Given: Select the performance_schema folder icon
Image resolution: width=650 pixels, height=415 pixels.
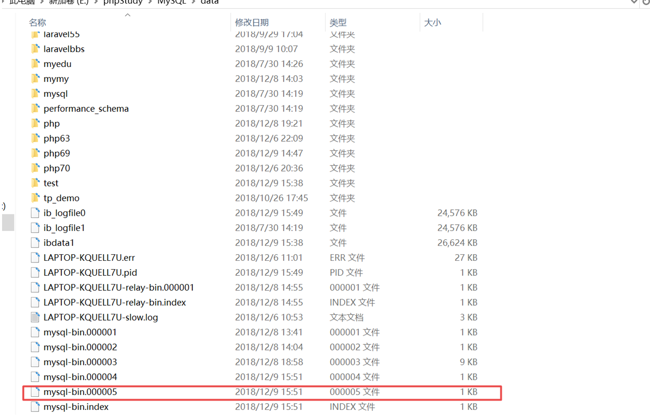Looking at the screenshot, I should coord(35,109).
